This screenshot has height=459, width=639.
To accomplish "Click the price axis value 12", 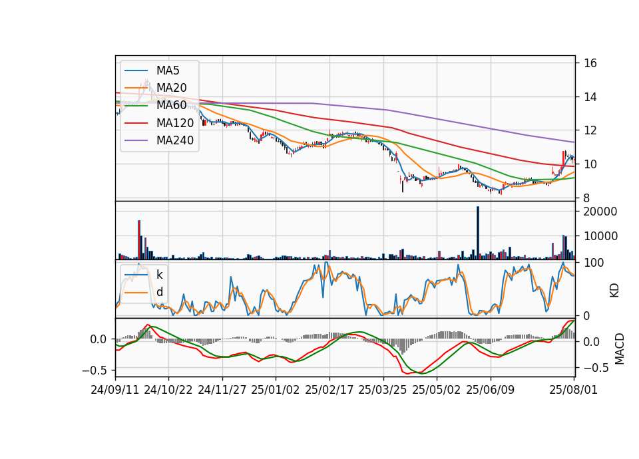I will pos(590,131).
